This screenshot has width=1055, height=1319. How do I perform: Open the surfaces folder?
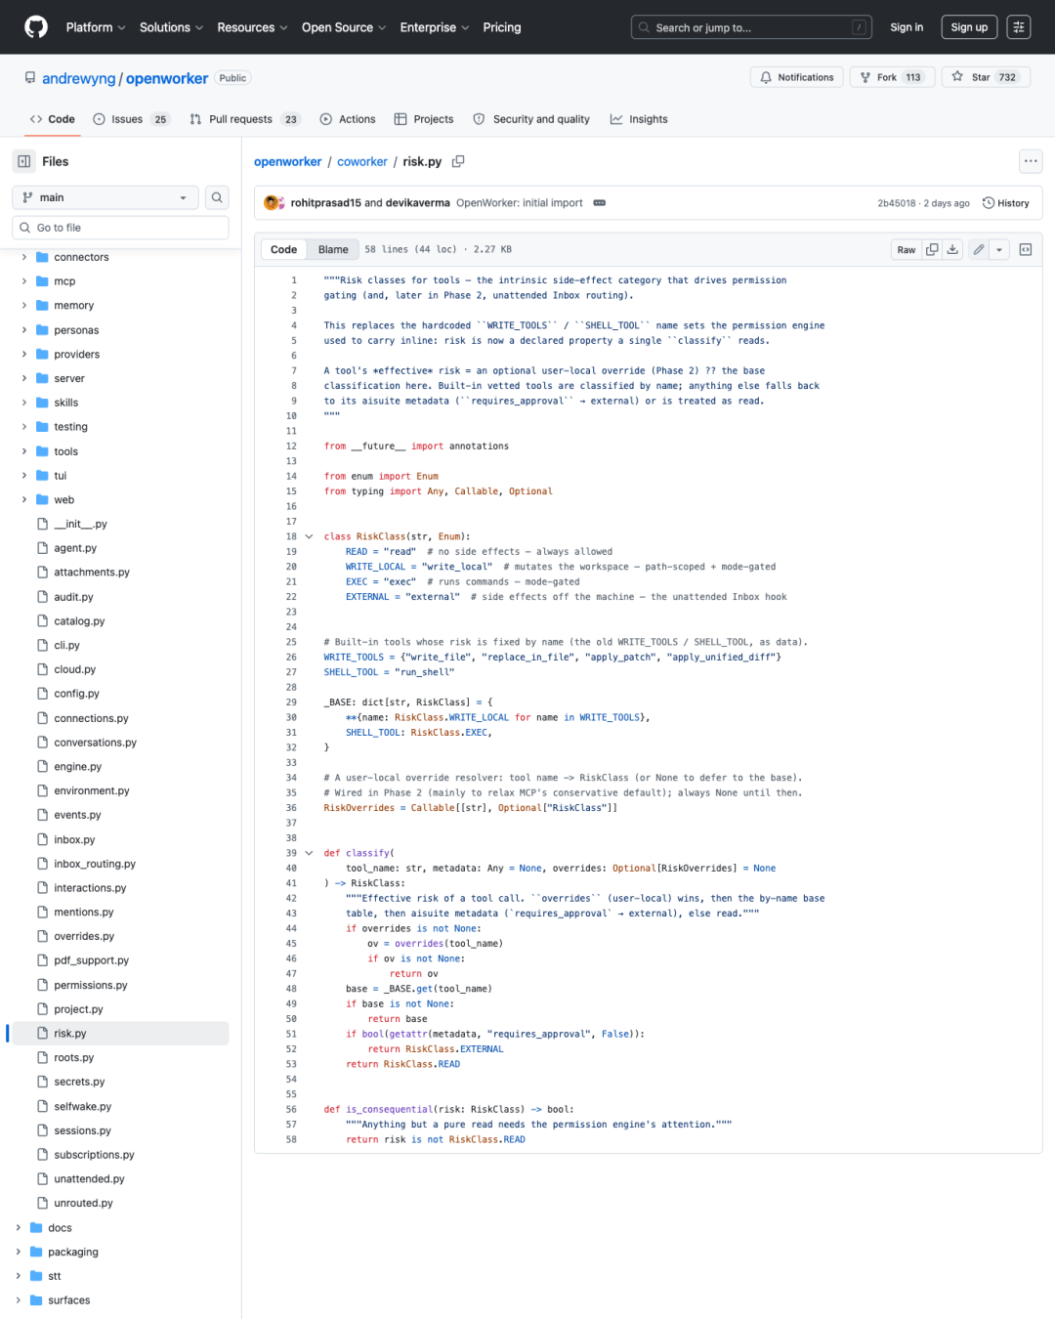click(69, 1300)
